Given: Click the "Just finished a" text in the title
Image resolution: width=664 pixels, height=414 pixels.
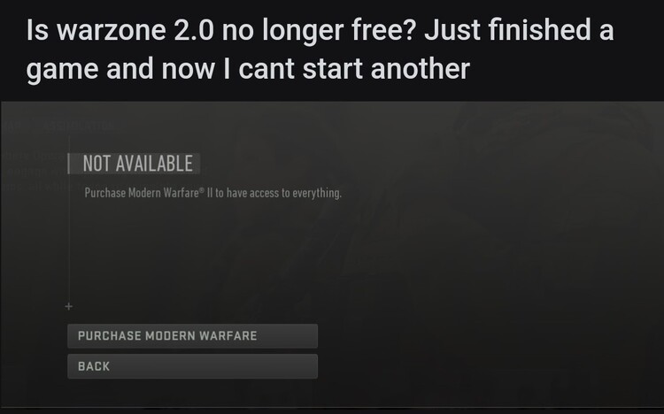Looking at the screenshot, I should pyautogui.click(x=519, y=29).
